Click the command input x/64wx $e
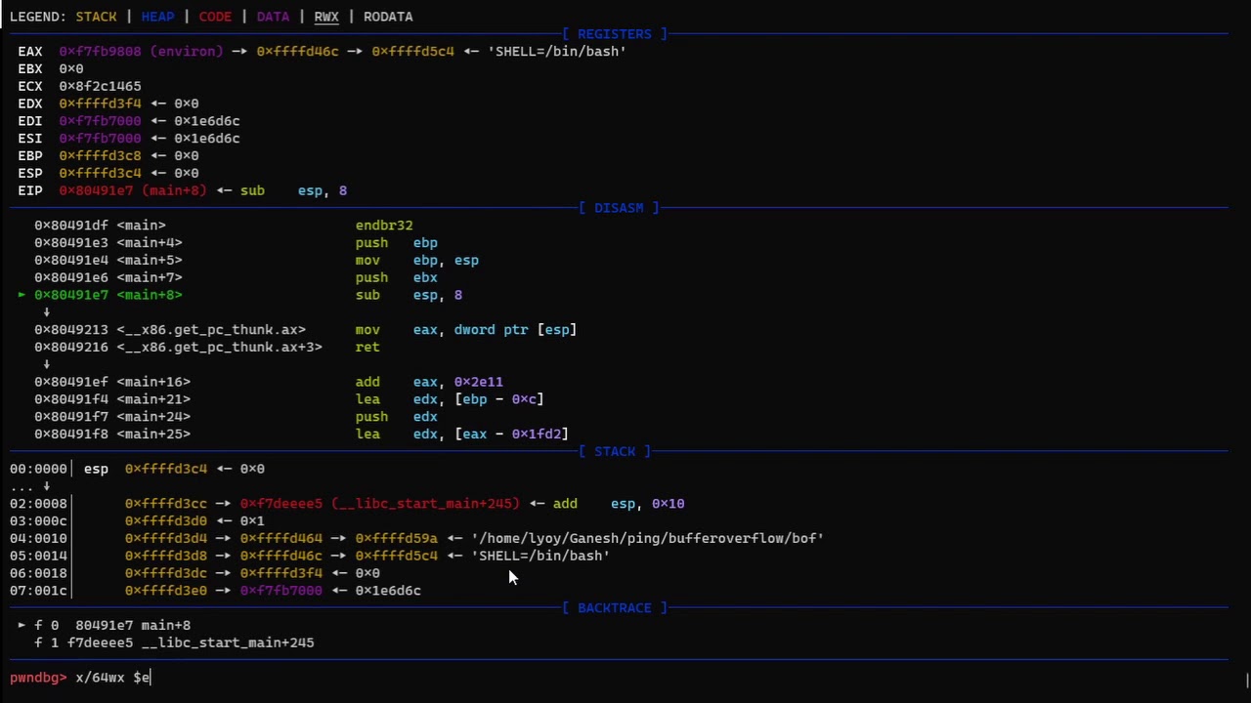Image resolution: width=1251 pixels, height=703 pixels. tap(112, 677)
